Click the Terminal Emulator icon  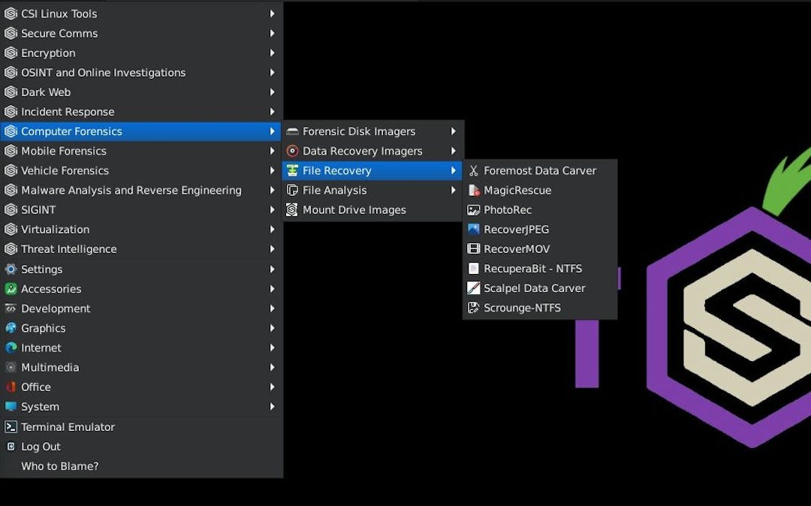pyautogui.click(x=11, y=427)
